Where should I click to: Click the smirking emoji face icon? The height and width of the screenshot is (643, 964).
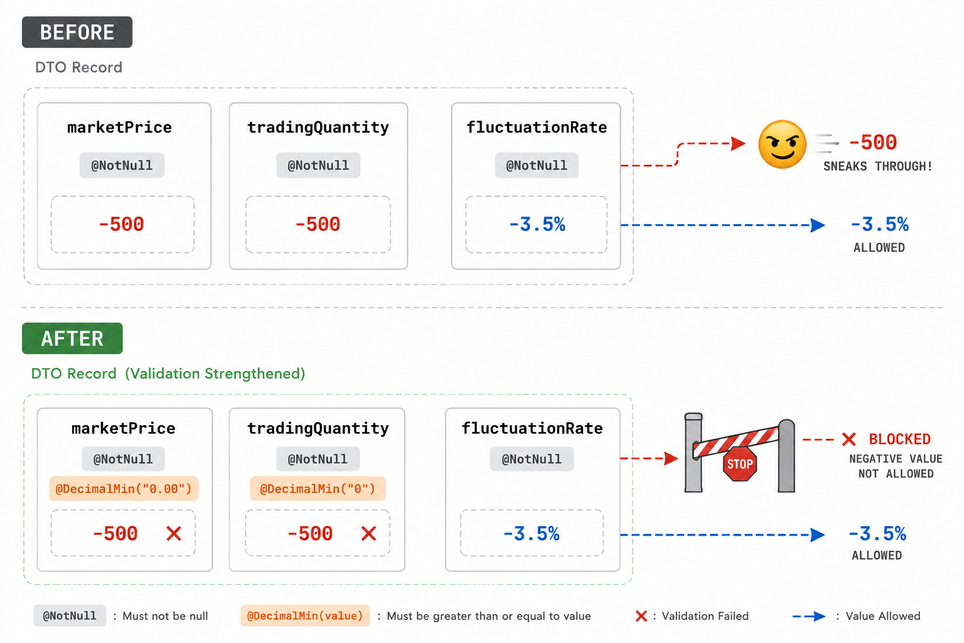click(782, 144)
